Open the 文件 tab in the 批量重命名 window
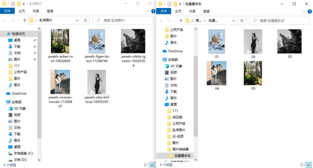 (x=163, y=11)
